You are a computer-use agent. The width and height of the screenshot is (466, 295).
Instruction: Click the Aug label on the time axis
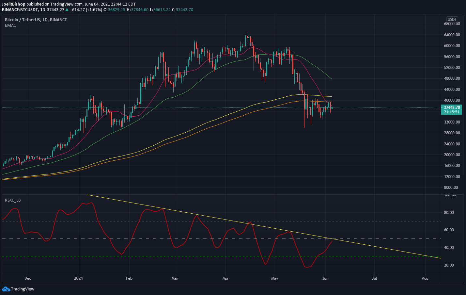pos(425,278)
